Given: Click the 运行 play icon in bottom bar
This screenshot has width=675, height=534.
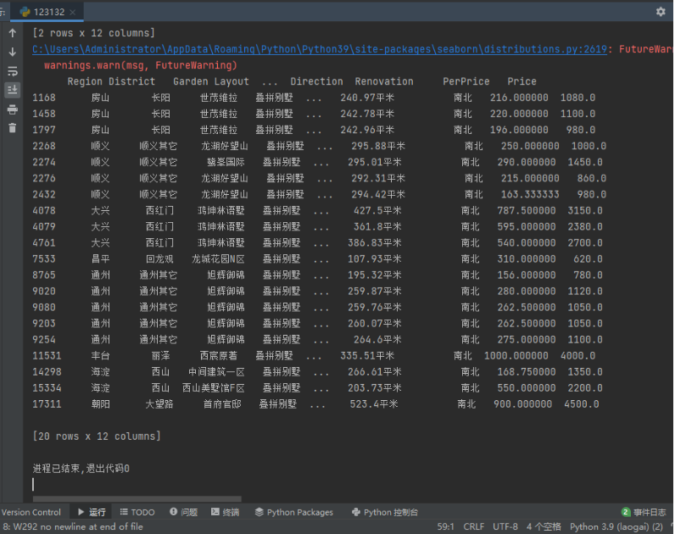Looking at the screenshot, I should click(x=81, y=512).
